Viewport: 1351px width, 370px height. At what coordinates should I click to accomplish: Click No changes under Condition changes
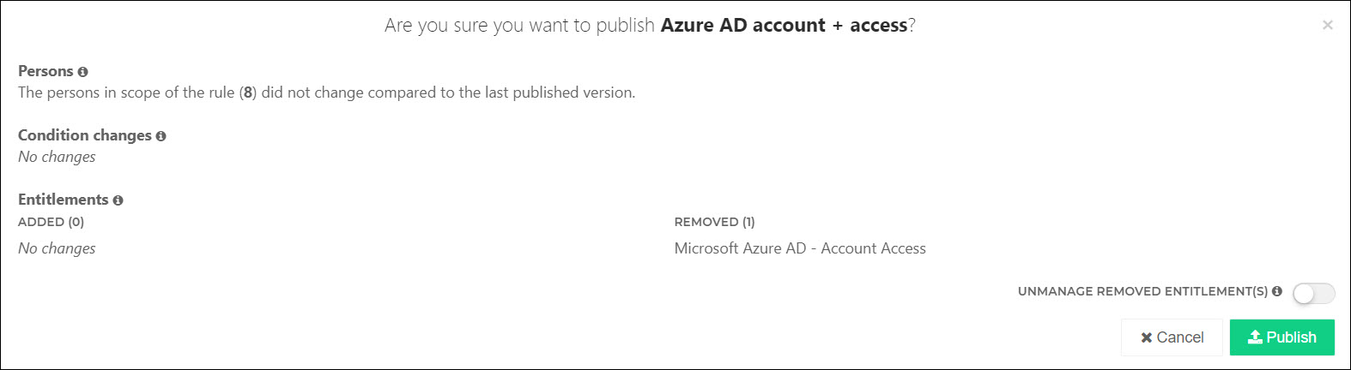point(57,157)
